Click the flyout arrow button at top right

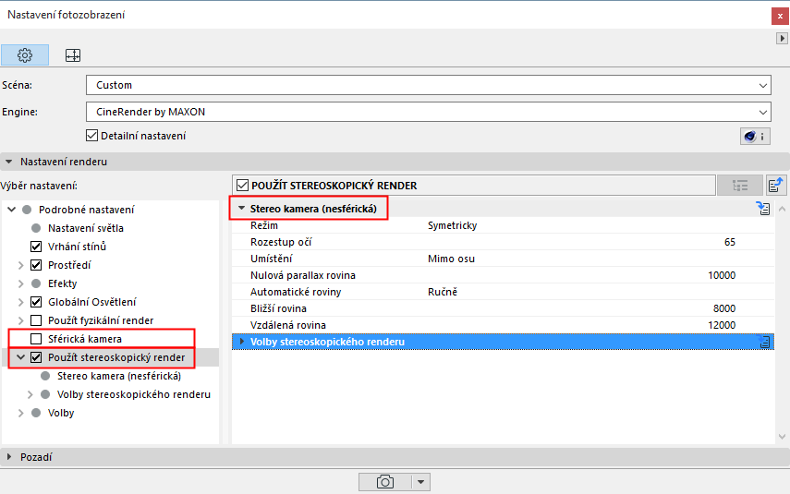(x=782, y=38)
